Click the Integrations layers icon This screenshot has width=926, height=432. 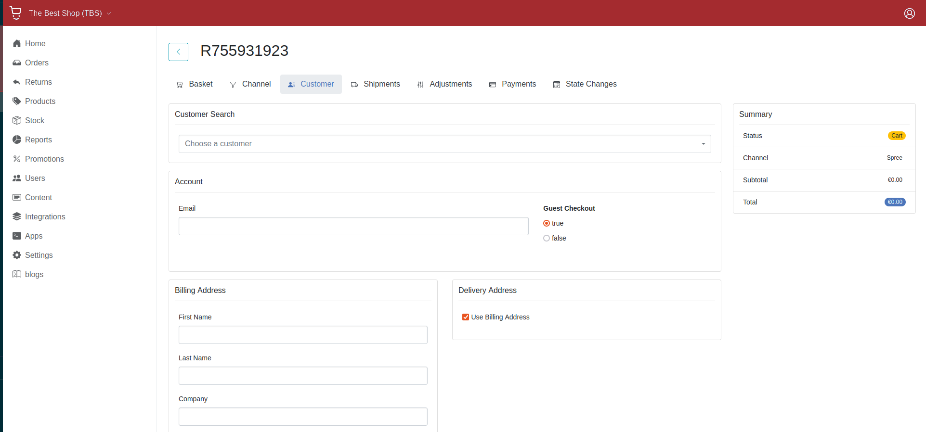(17, 216)
